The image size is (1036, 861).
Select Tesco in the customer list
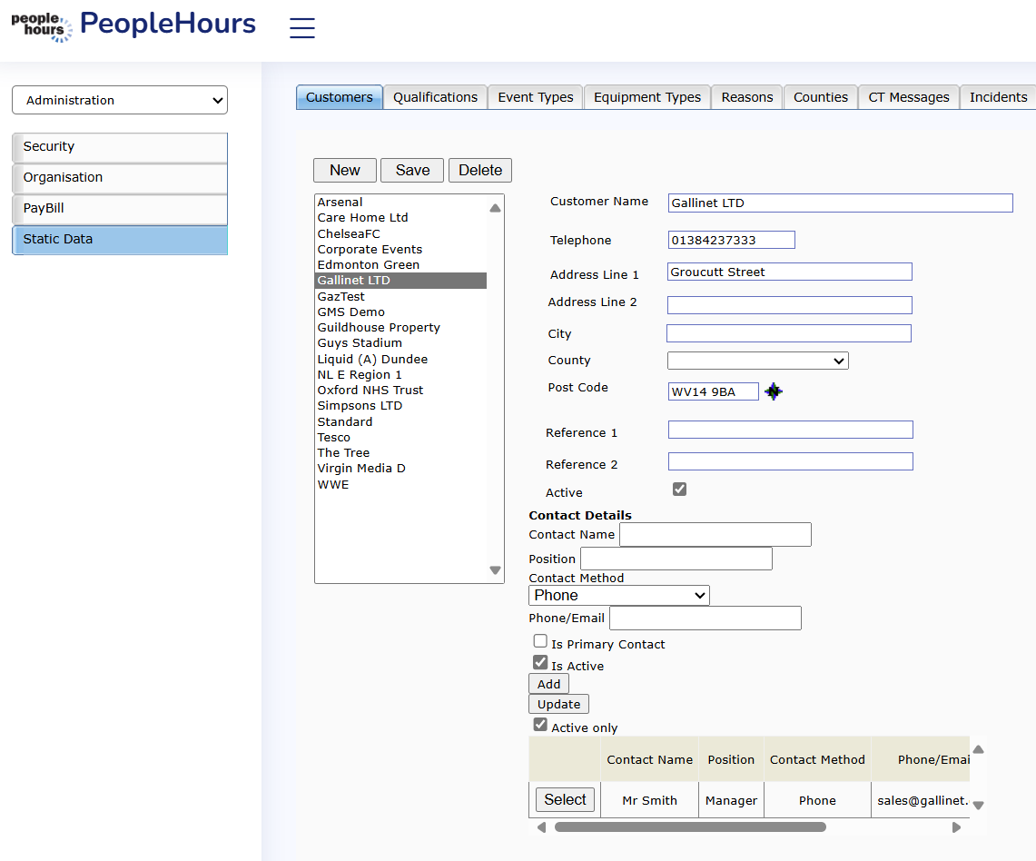(334, 437)
